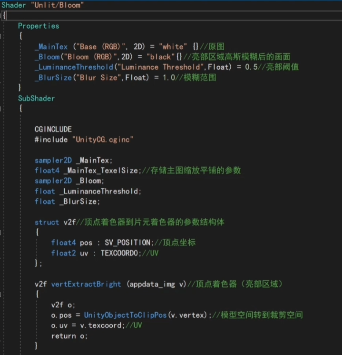Click the "Base (RGB)" string
Viewport: 342px width, 355px height.
(101, 47)
